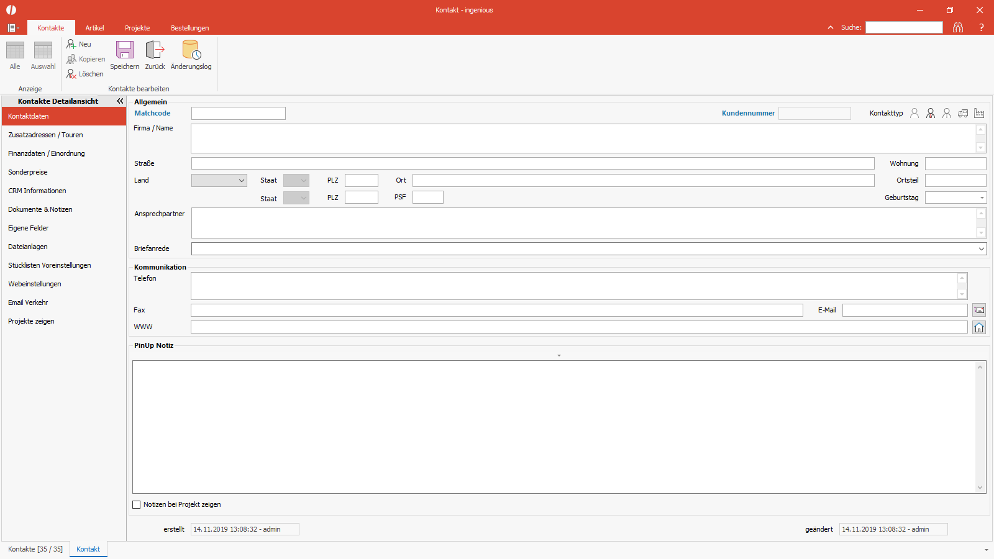Expand the Briefanrede dropdown
This screenshot has height=559, width=994.
(x=982, y=249)
